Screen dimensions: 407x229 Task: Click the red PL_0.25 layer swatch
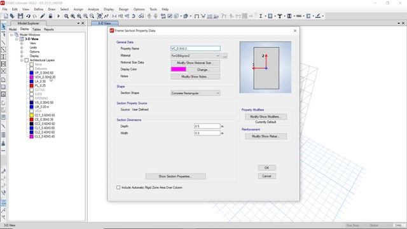(x=31, y=85)
